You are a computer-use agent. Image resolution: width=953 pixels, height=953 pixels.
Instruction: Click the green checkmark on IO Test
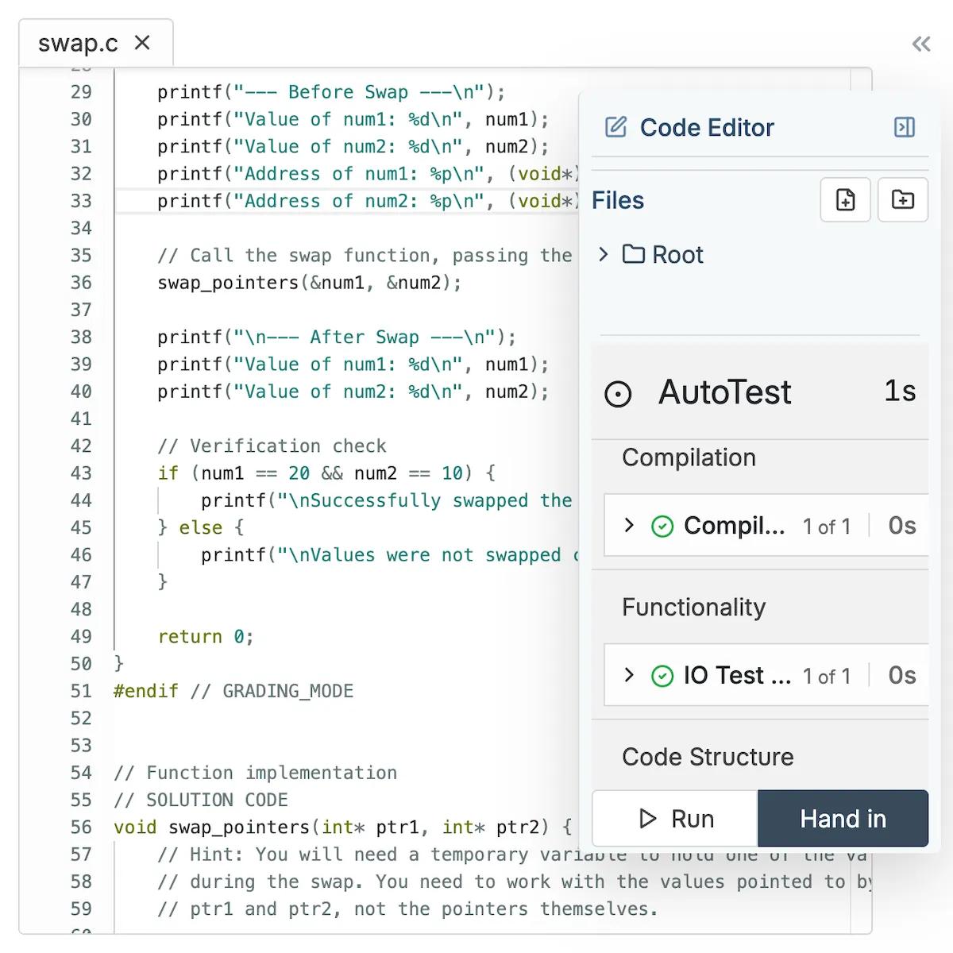662,675
